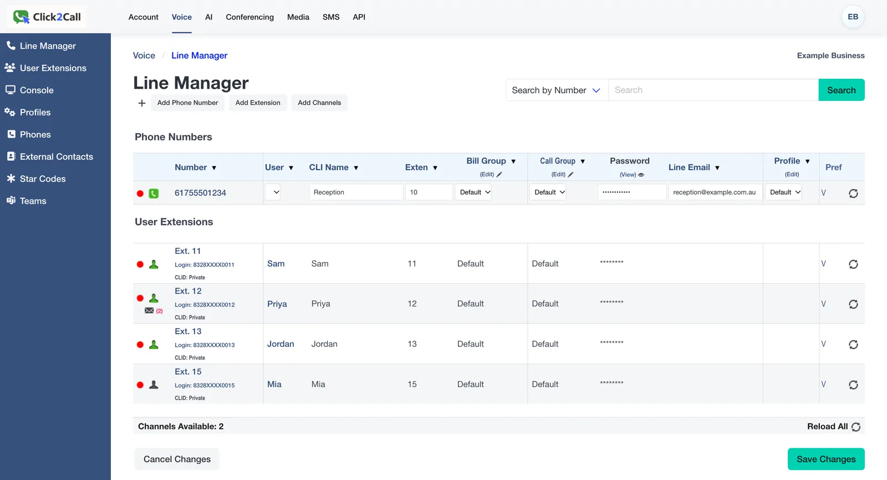Open the Media menu
Viewport: 887px width, 480px height.
[298, 17]
